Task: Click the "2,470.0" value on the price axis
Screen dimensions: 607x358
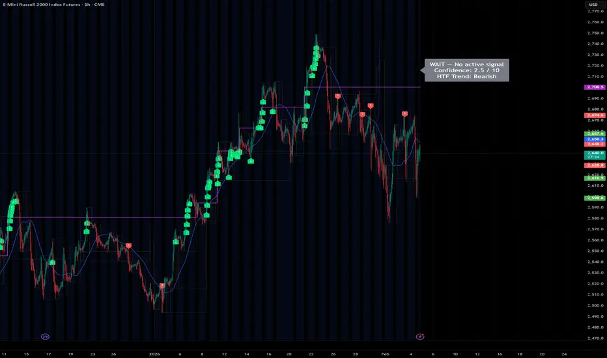Action: (595, 338)
